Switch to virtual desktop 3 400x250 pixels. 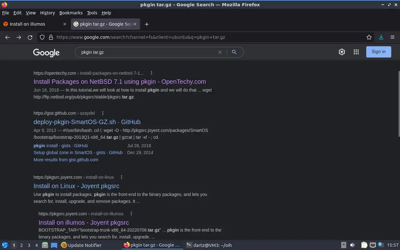(29, 245)
